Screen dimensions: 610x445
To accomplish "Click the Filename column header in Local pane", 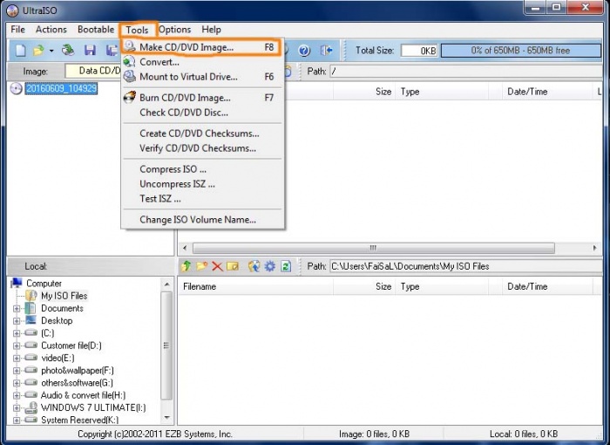I will click(200, 286).
